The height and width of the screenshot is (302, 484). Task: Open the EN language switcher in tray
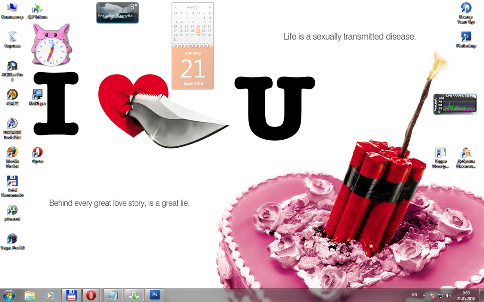(x=415, y=295)
